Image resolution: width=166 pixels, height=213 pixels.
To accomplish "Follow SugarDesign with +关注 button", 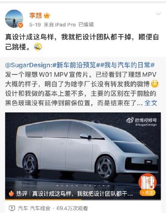I will click(148, 193).
